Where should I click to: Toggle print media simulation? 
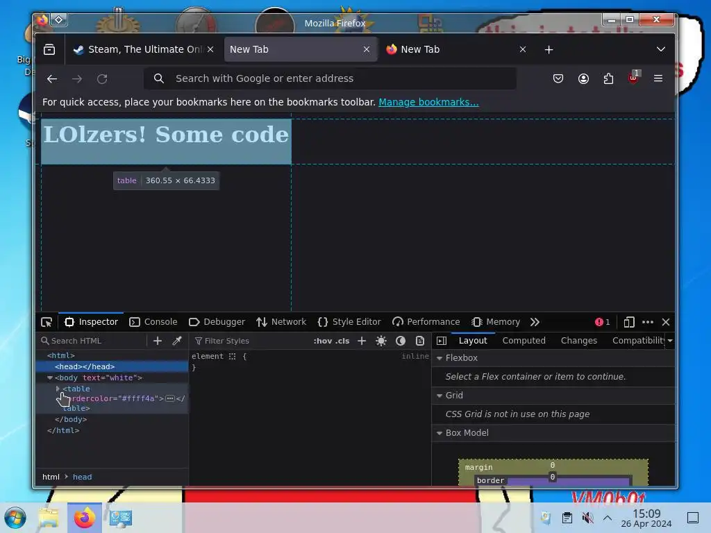coord(420,341)
